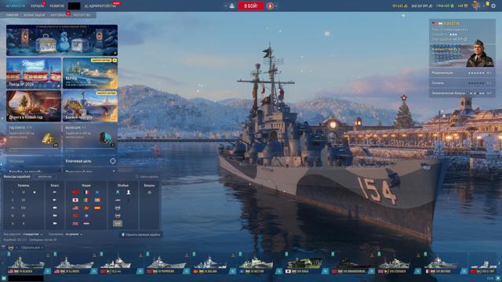This screenshot has height=282, width=502.
Task: Open the ship view type dropdown
Action: 32,234
